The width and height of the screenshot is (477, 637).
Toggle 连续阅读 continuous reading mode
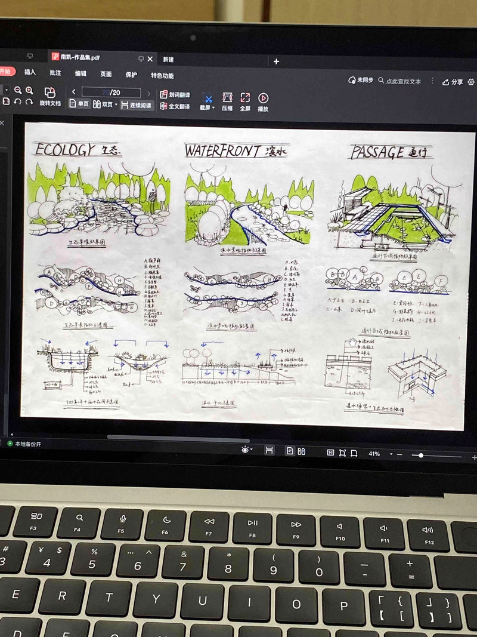(x=137, y=105)
